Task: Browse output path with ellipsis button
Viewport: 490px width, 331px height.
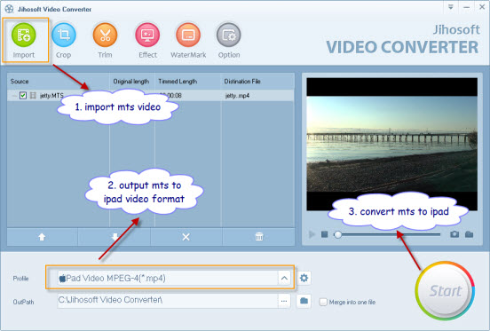Action: tap(284, 301)
